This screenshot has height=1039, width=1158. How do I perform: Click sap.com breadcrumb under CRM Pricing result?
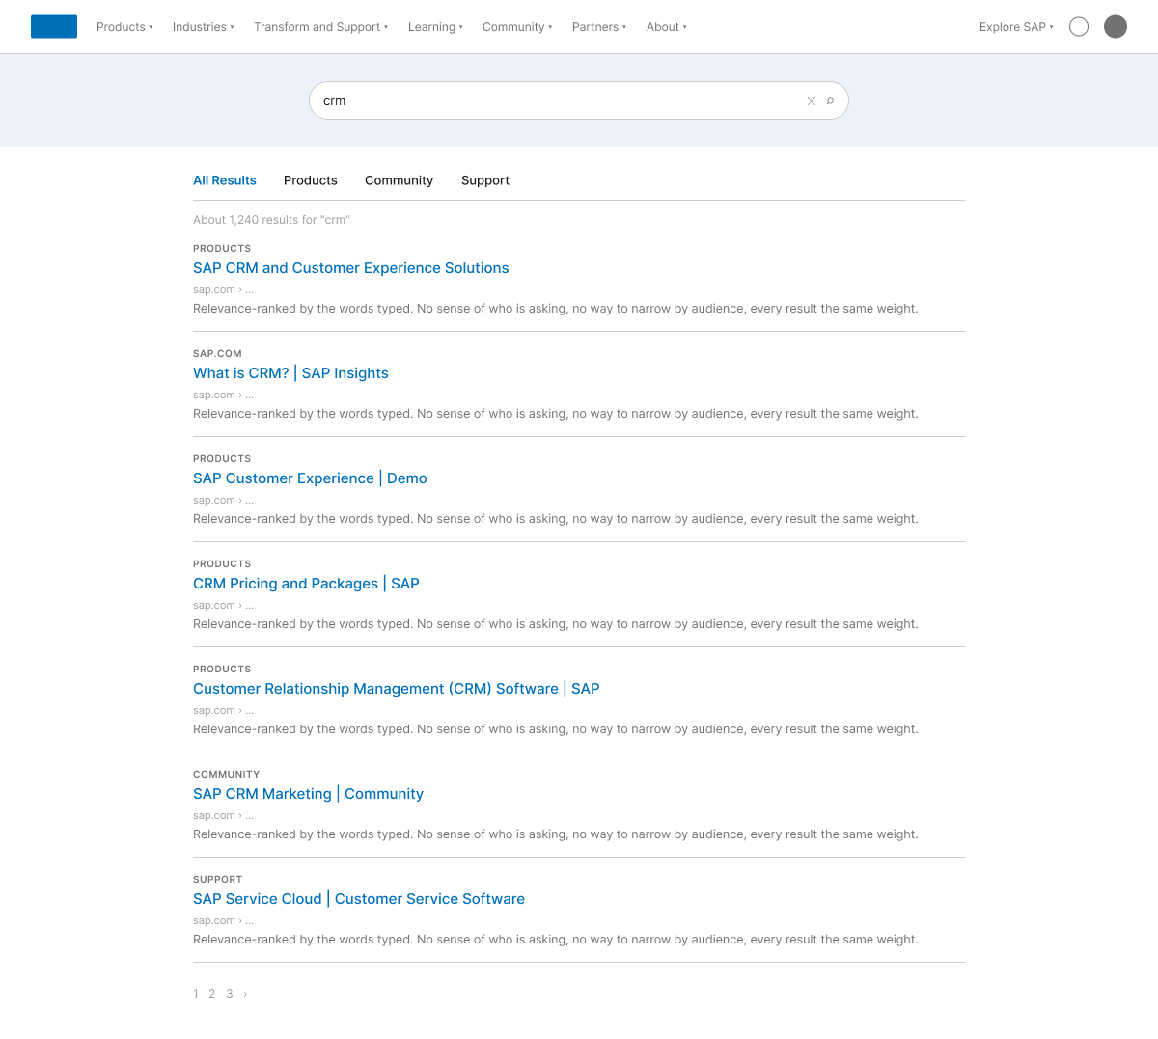coord(224,606)
